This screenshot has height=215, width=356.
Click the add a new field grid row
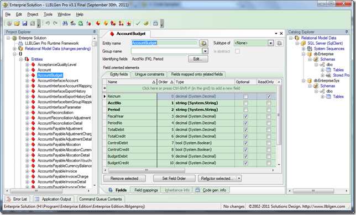191,89
